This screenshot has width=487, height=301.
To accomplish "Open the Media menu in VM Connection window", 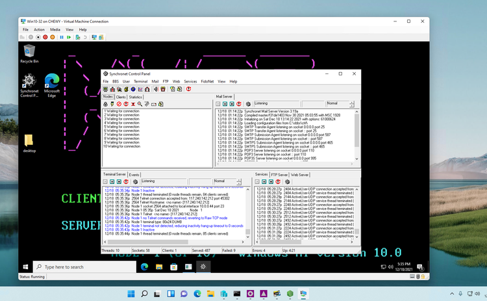I will tap(55, 29).
